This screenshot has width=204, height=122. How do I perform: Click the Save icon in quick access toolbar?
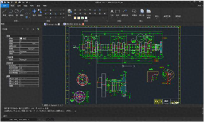coord(12,2)
